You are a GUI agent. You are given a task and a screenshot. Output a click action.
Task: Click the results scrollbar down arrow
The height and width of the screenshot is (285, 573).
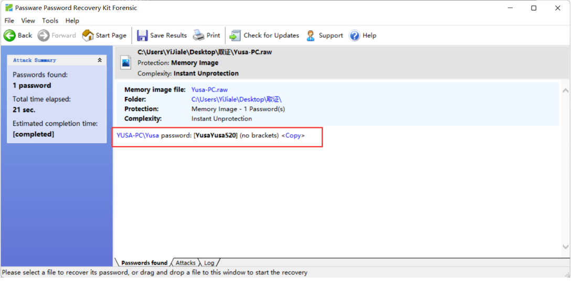(x=565, y=247)
